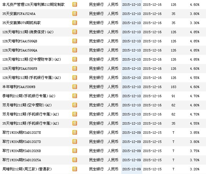Click 民生银行 in the 半年增利FSAA1599WB row

coord(97,87)
